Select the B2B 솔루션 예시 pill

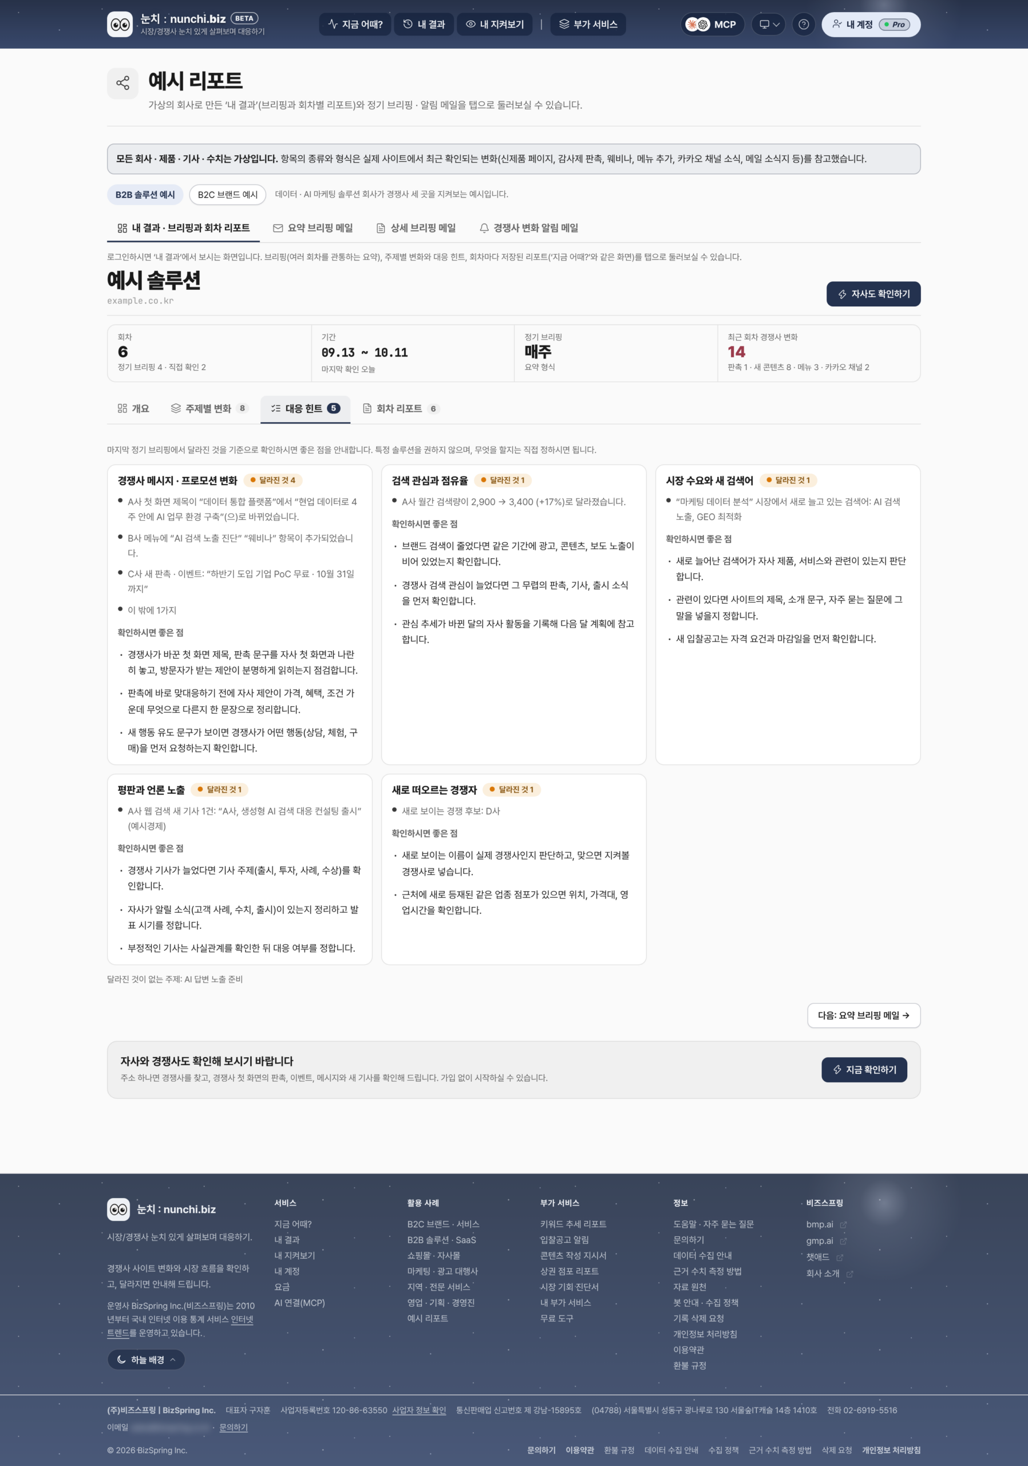(145, 195)
